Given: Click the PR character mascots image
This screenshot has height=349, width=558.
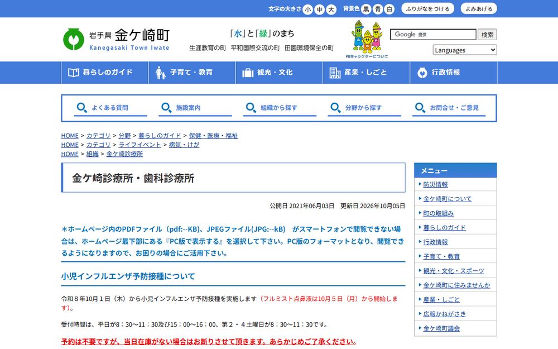Looking at the screenshot, I should point(367,36).
